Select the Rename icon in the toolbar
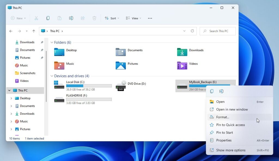The image size is (279, 161). click(x=71, y=18)
